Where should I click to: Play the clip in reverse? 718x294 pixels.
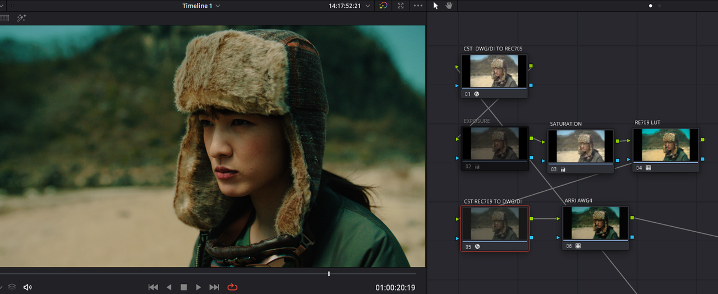tap(169, 287)
